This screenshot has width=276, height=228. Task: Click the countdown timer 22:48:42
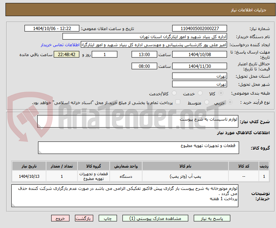(67, 54)
